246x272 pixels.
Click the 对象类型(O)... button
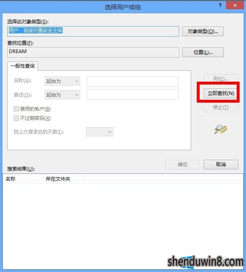click(x=203, y=31)
